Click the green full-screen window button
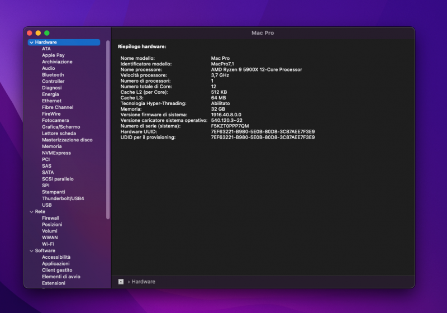Viewport: 447px width, 313px height. (x=47, y=34)
